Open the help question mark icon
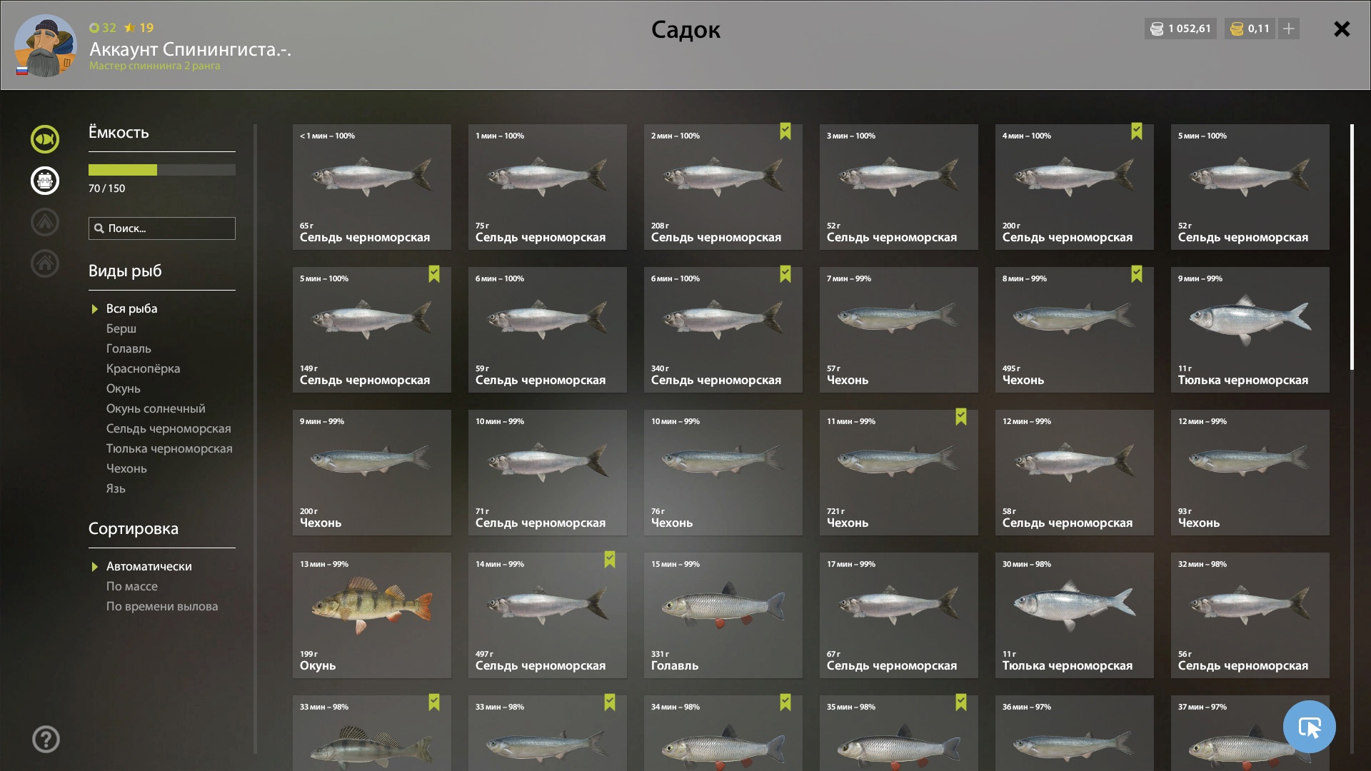 (x=46, y=740)
